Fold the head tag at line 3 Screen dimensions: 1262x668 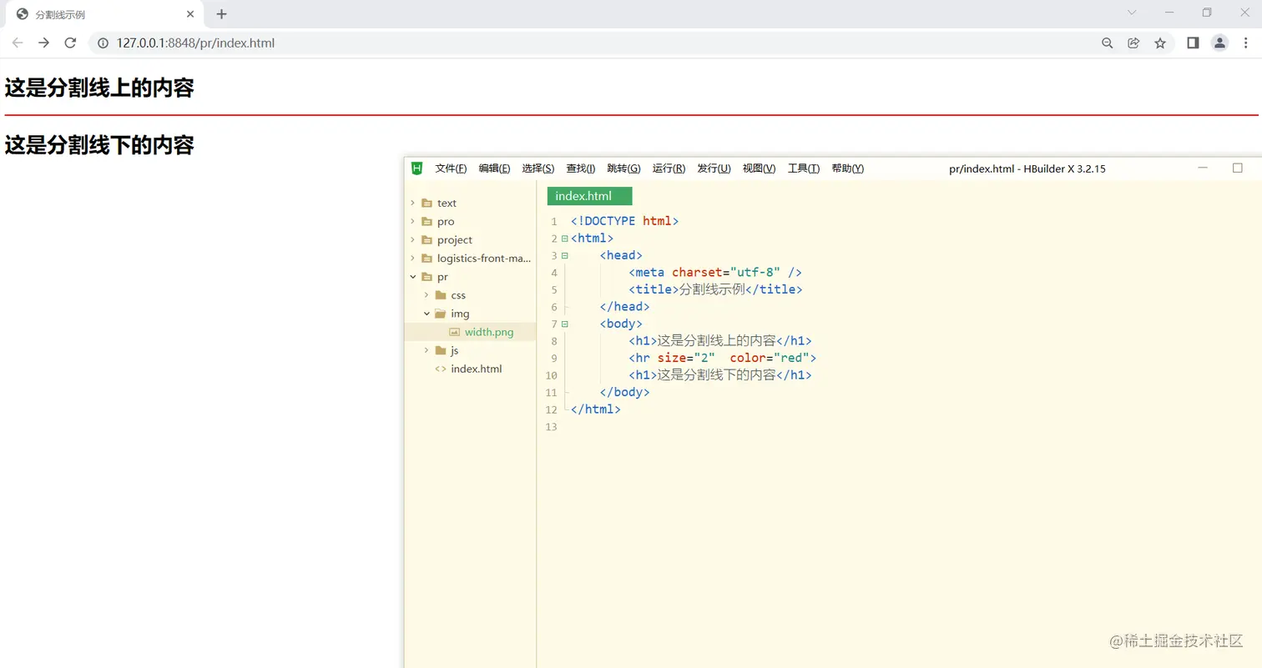tap(565, 255)
